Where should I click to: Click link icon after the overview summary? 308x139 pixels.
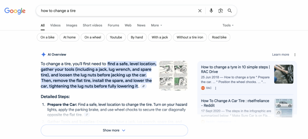[143, 86]
